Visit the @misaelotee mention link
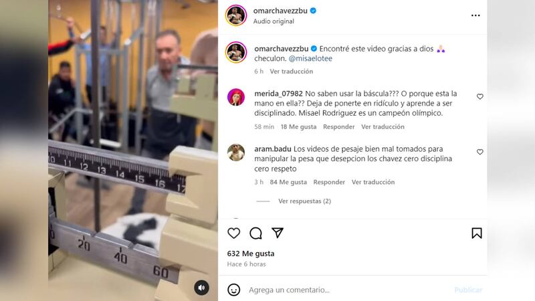 310,58
